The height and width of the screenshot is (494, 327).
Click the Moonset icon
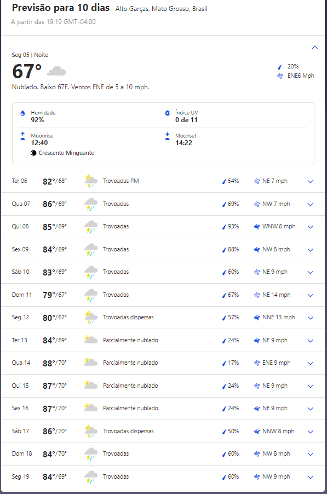pyautogui.click(x=167, y=136)
